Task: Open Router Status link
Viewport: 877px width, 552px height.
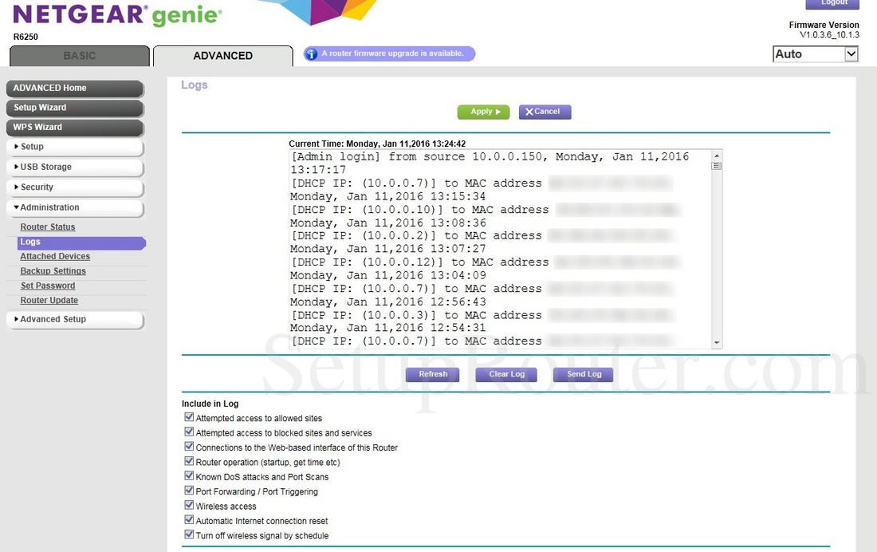Action: (x=48, y=227)
